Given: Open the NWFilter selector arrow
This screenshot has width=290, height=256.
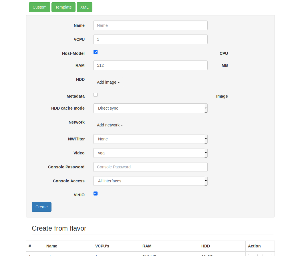Looking at the screenshot, I should [206, 139].
